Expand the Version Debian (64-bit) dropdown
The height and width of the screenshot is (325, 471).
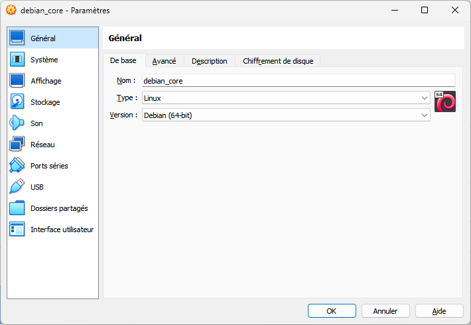pyautogui.click(x=286, y=115)
